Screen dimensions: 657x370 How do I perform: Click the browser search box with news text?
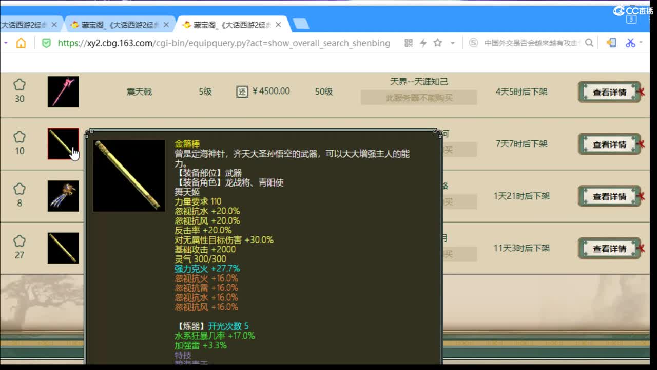(532, 43)
